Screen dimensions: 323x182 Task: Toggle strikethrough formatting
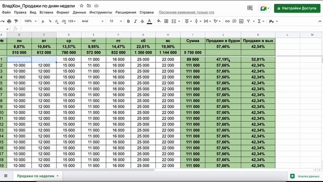[142, 21]
